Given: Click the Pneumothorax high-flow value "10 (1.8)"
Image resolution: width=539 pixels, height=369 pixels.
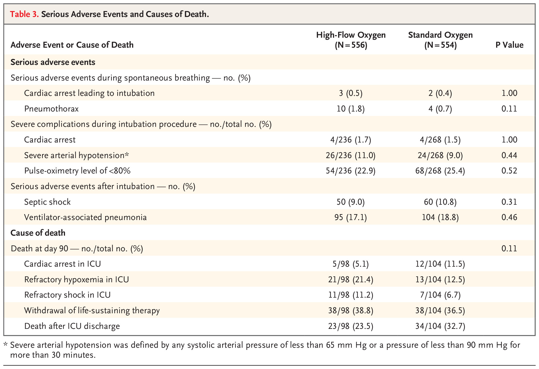Looking at the screenshot, I should click(x=351, y=109).
